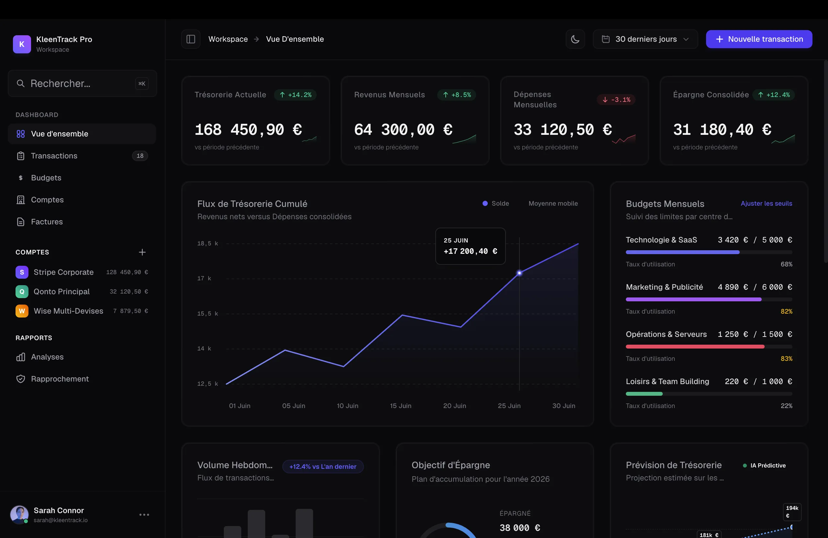This screenshot has height=538, width=828.
Task: Click the Opérations & Serveurs progress bar
Action: point(709,347)
